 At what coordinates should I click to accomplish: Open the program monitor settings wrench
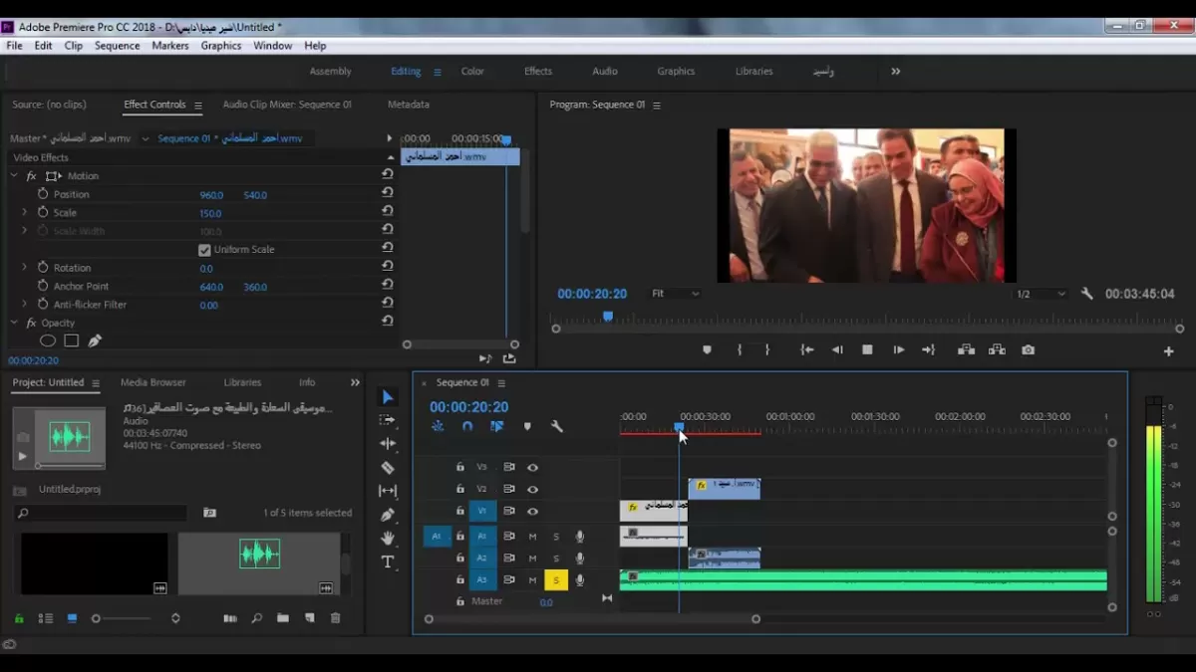point(1087,294)
